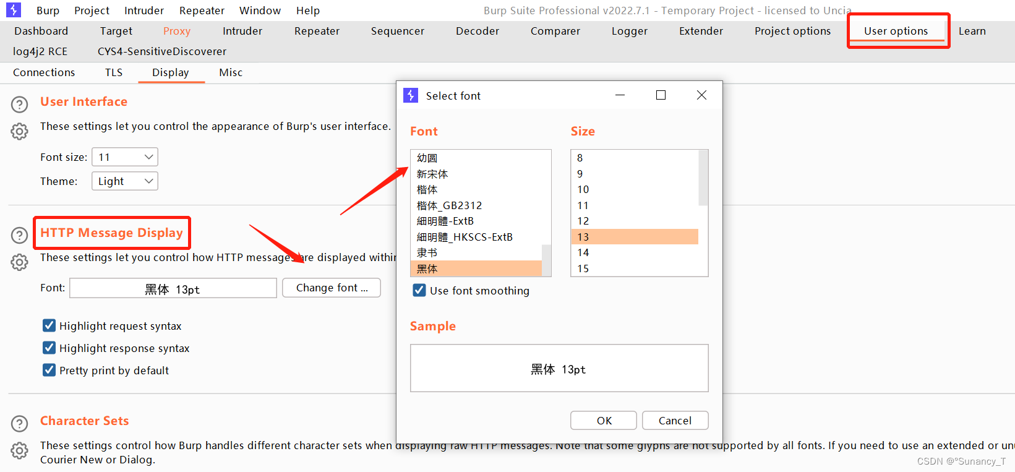Choose font size 8
1015x472 pixels.
click(x=635, y=158)
